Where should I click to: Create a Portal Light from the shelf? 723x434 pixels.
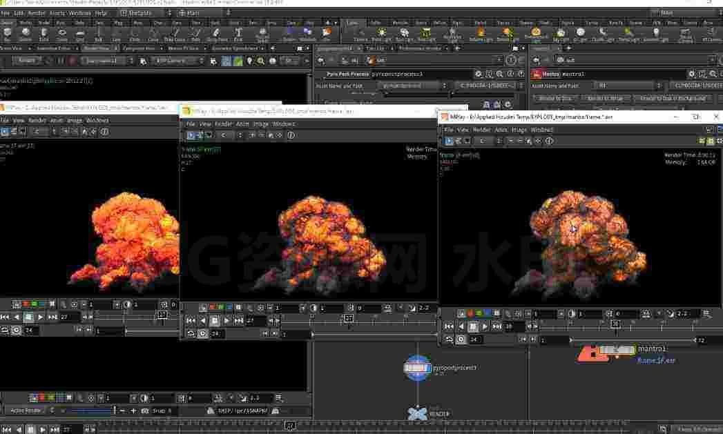click(x=629, y=34)
